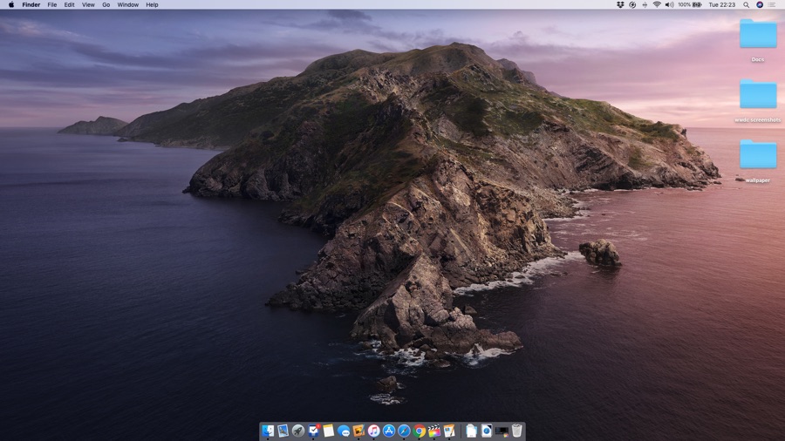785x441 pixels.
Task: Open the Trash in the Dock
Action: [x=516, y=431]
